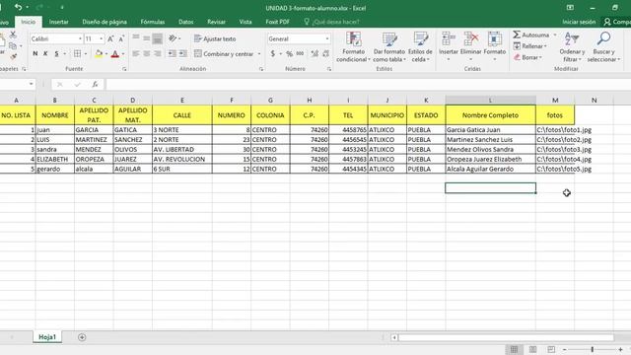
Task: Open the Foxit PDF tab
Action: coord(278,22)
